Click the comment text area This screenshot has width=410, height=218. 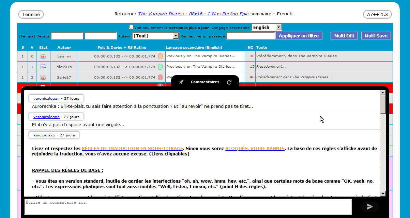tap(188, 207)
